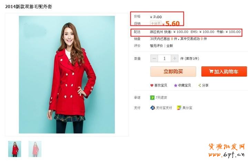Select the first red coat thumbnail
Image resolution: width=248 pixels, height=162 pixels.
tap(14, 149)
